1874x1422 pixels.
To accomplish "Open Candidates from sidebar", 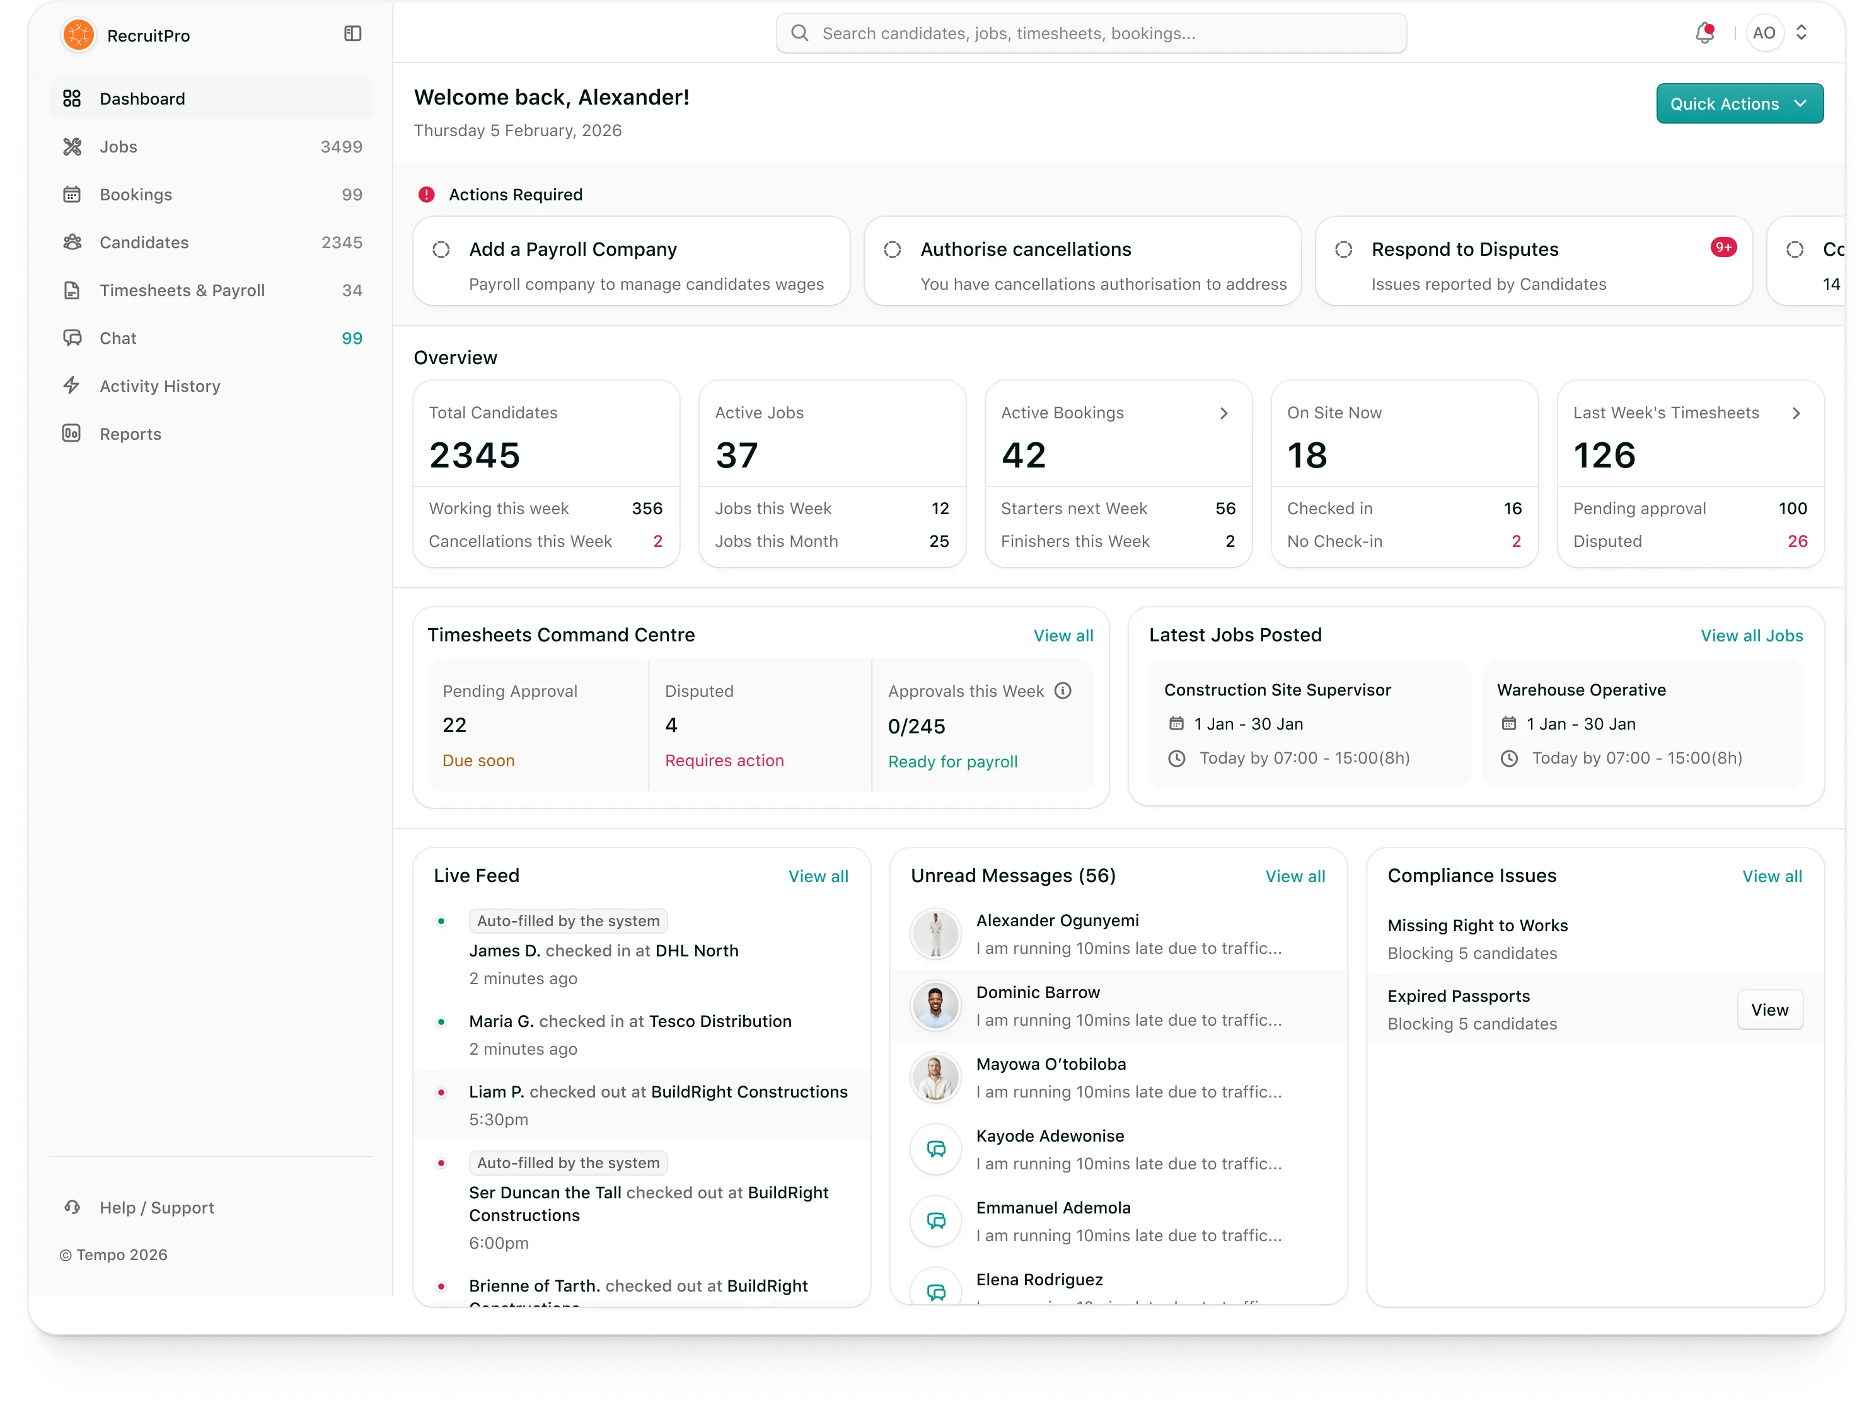I will click(x=211, y=242).
